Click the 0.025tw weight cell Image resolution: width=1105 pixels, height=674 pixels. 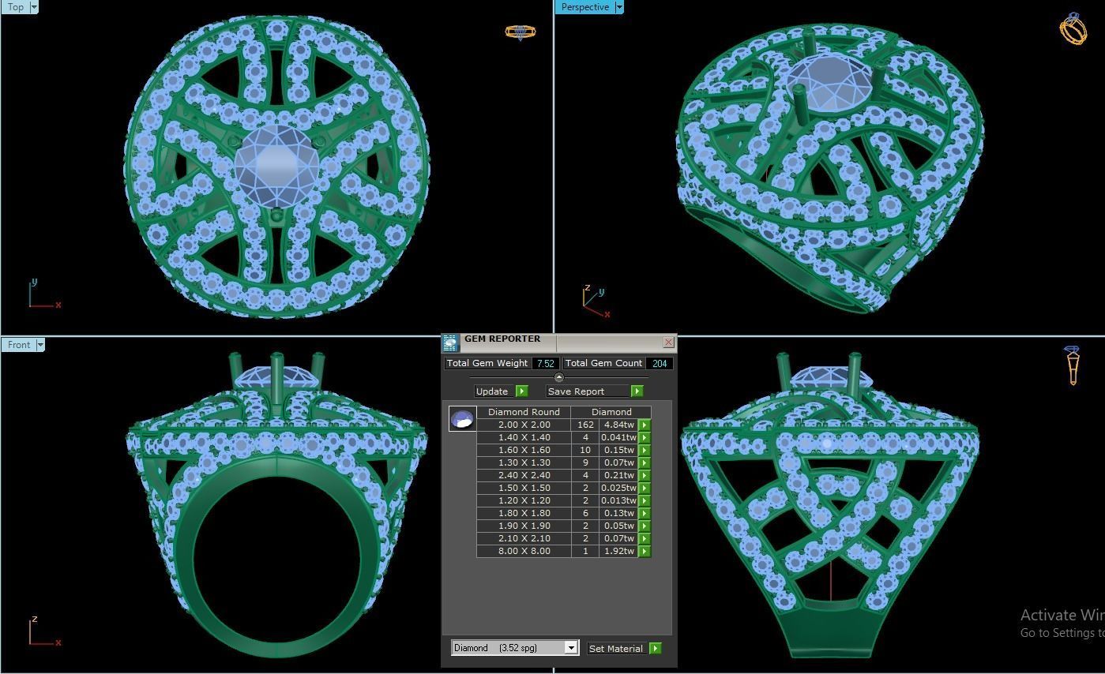(x=618, y=488)
